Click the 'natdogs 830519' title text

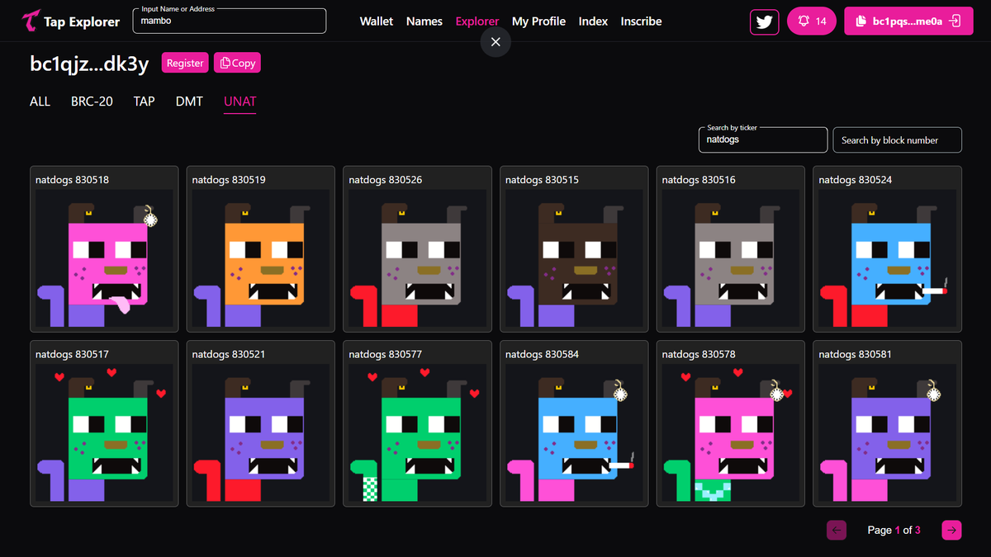[229, 180]
